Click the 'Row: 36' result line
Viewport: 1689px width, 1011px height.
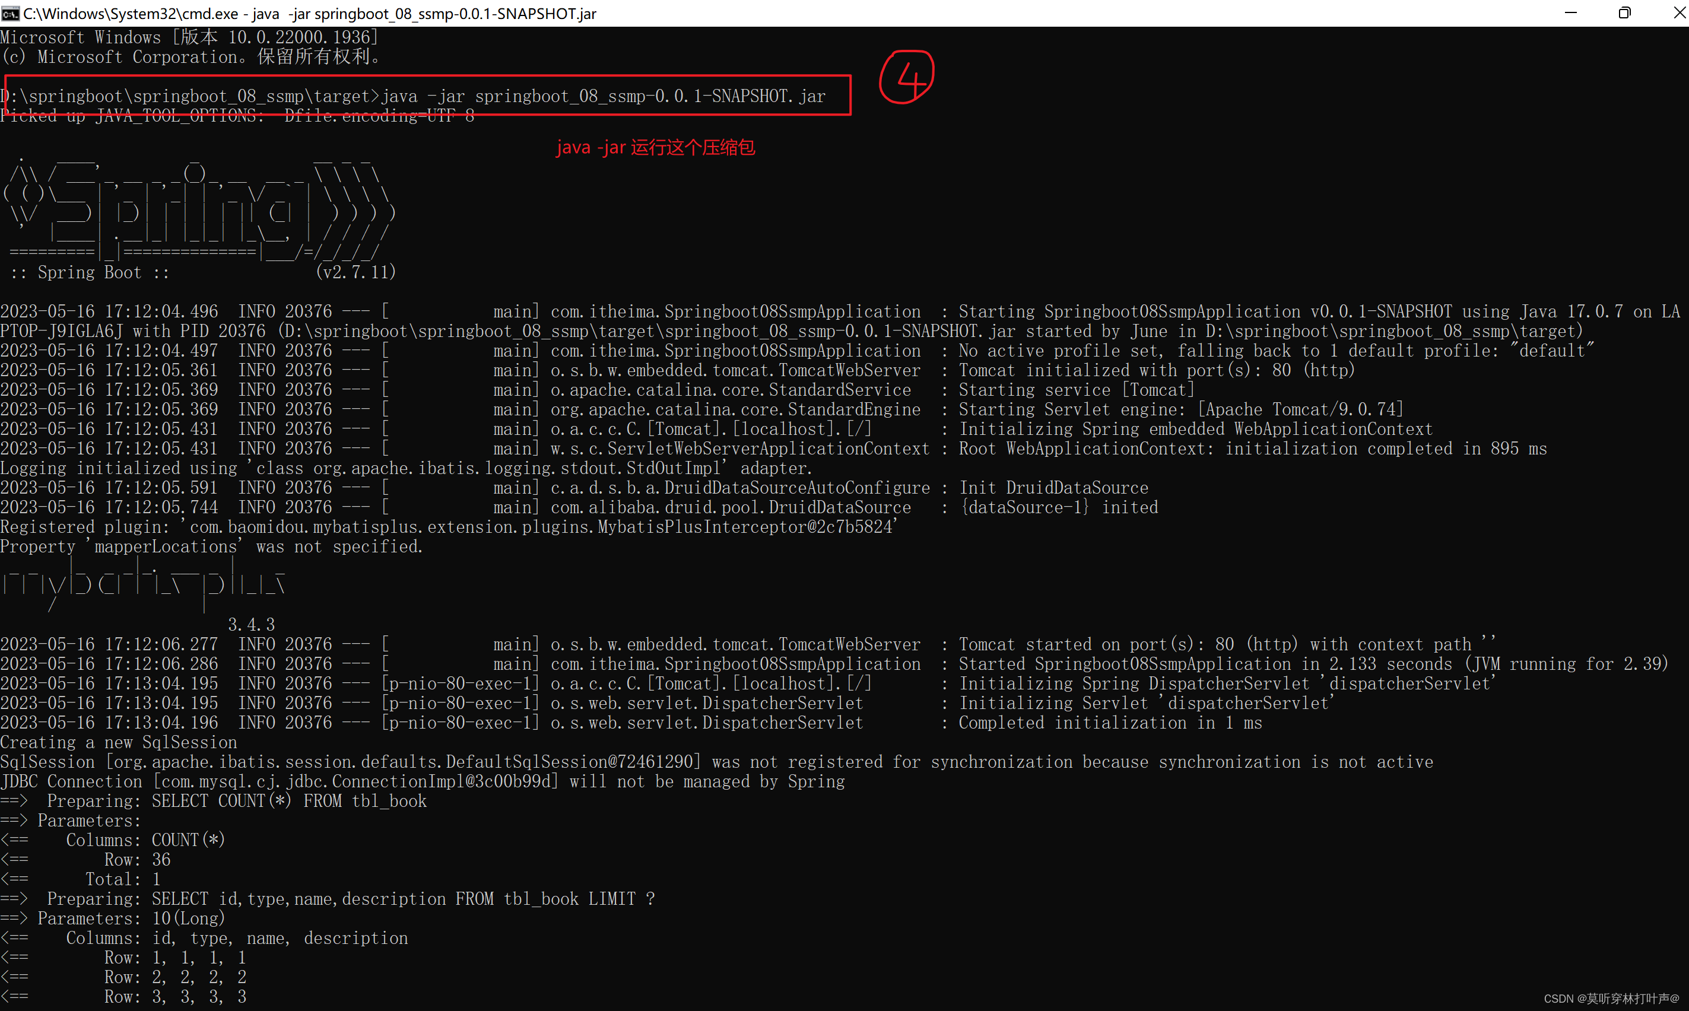[85, 860]
